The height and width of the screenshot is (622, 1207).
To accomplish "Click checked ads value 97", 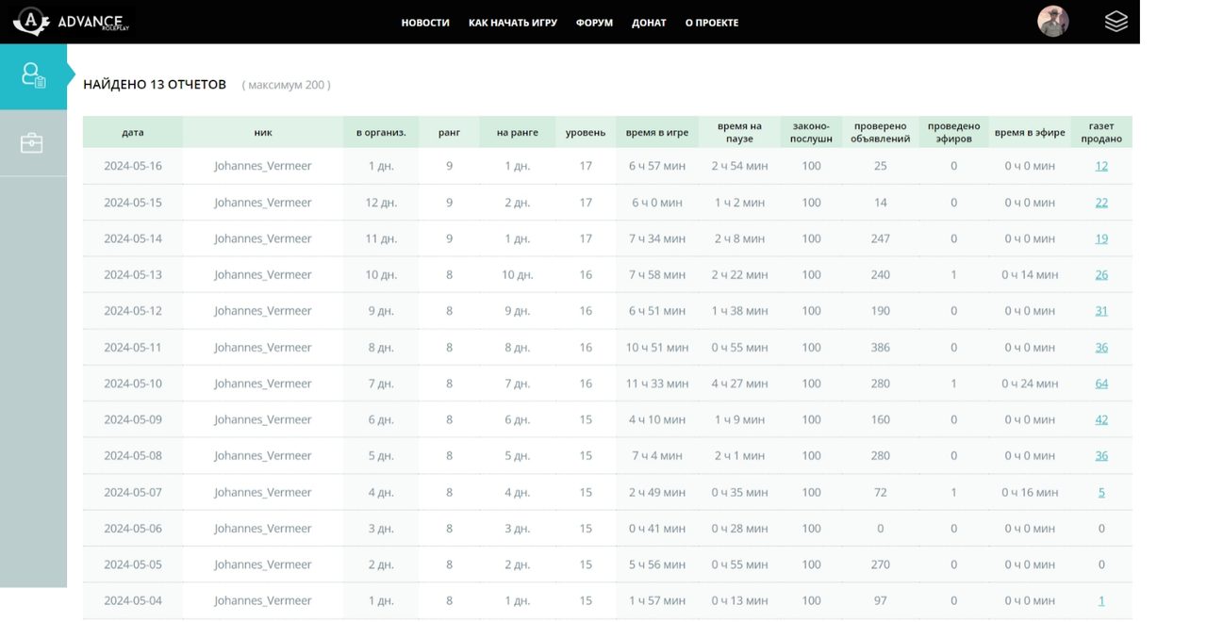I will (881, 600).
